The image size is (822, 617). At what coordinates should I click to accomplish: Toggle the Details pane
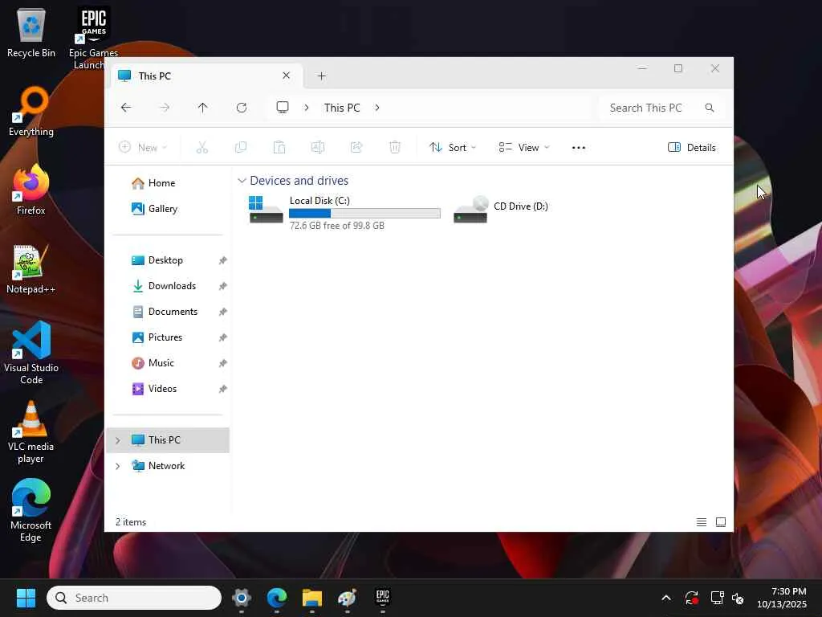pos(691,148)
